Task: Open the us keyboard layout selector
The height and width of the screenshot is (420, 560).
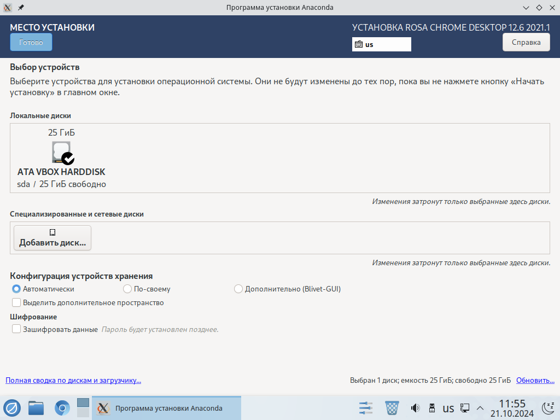Action: click(x=381, y=44)
